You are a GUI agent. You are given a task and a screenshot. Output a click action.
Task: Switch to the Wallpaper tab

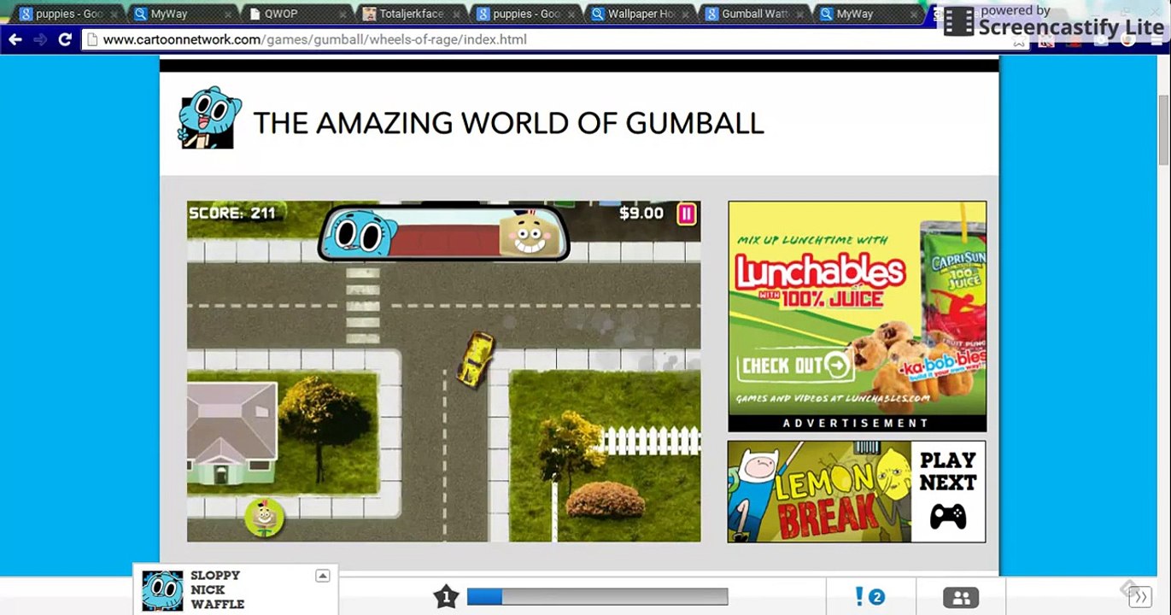(x=641, y=14)
